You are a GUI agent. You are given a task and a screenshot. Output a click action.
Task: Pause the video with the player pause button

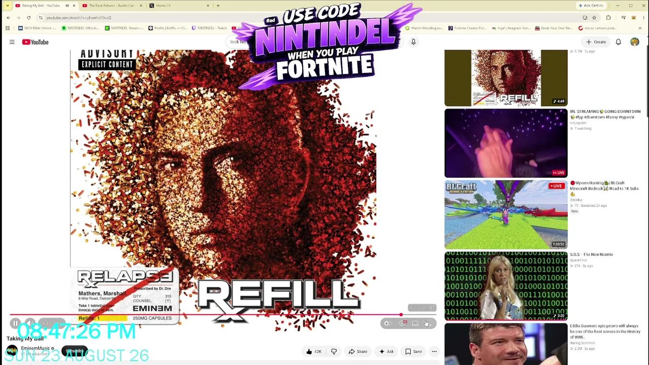click(x=15, y=323)
